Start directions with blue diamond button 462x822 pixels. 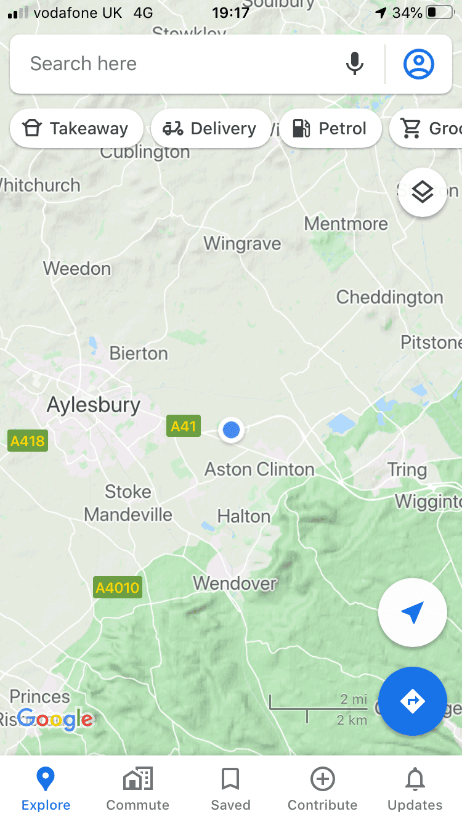pyautogui.click(x=412, y=701)
